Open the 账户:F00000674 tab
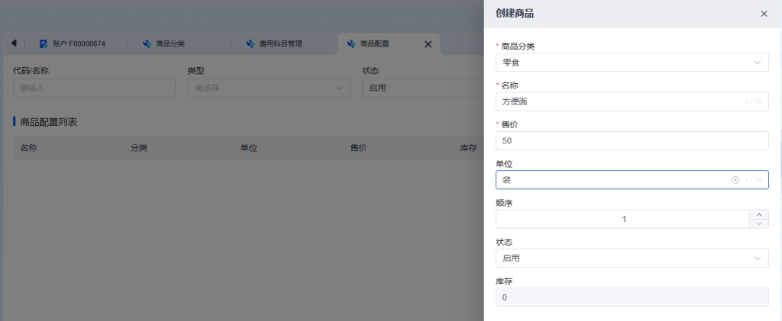 click(x=79, y=44)
